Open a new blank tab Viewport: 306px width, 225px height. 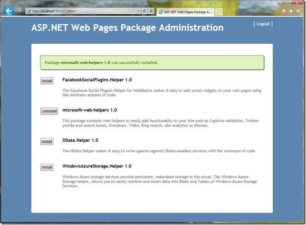click(219, 12)
